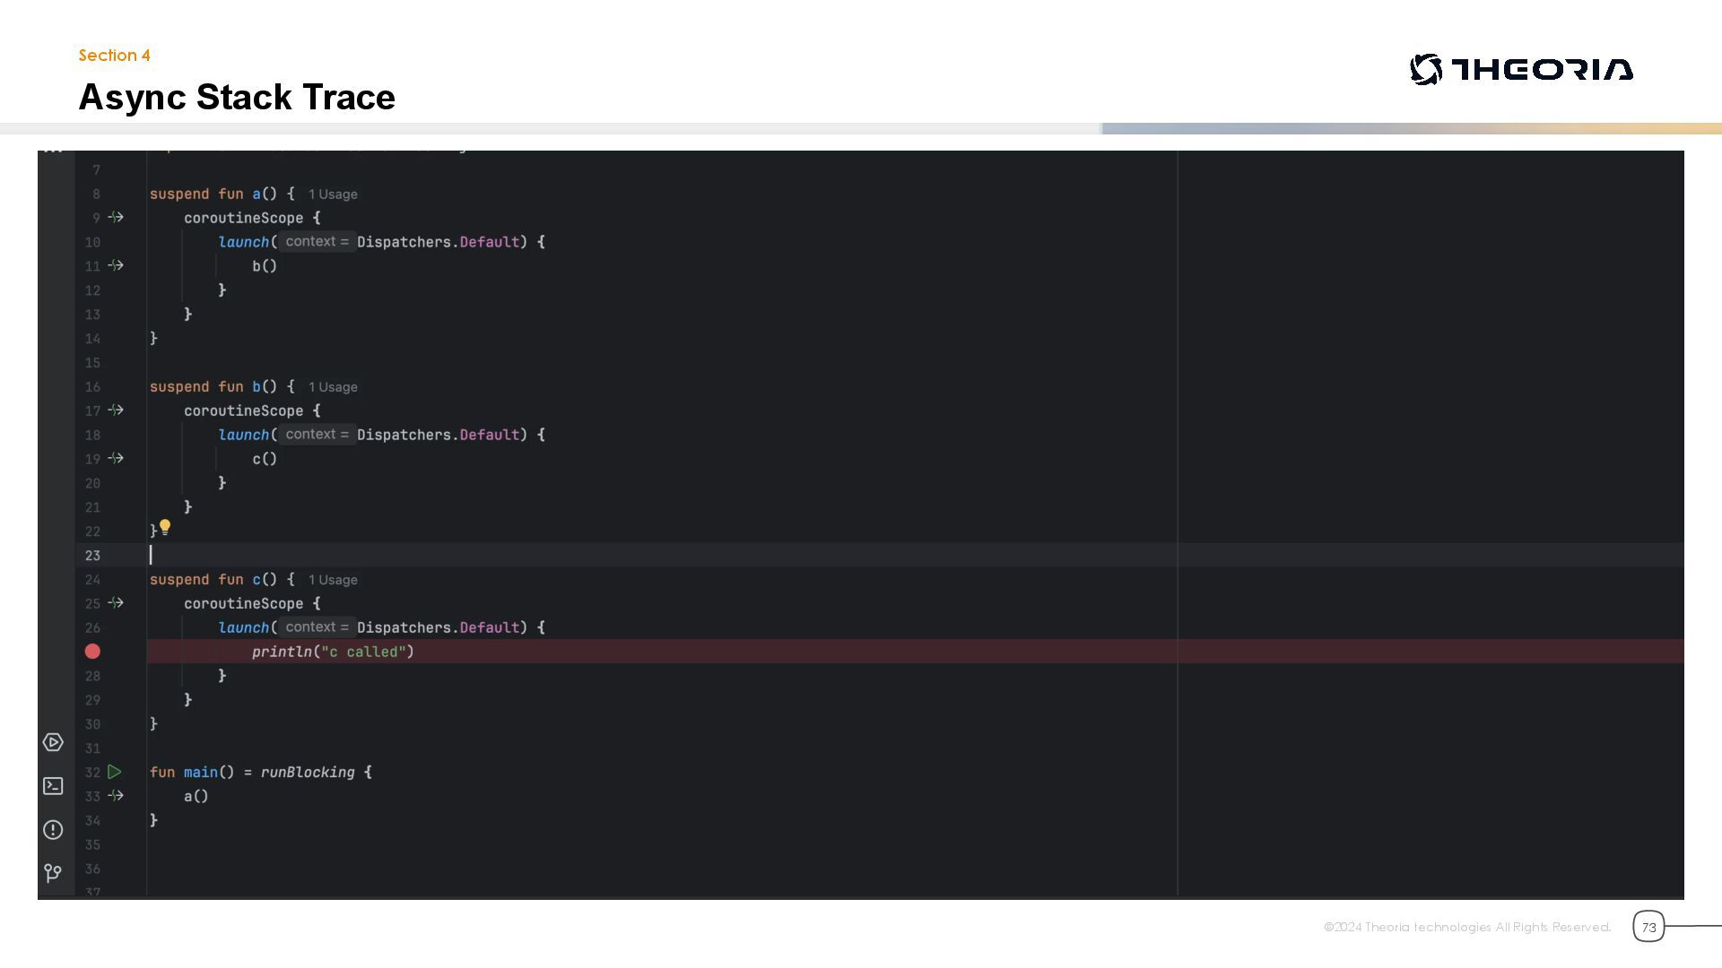Click '1 Usage' hint next to fun c()

coord(333,580)
